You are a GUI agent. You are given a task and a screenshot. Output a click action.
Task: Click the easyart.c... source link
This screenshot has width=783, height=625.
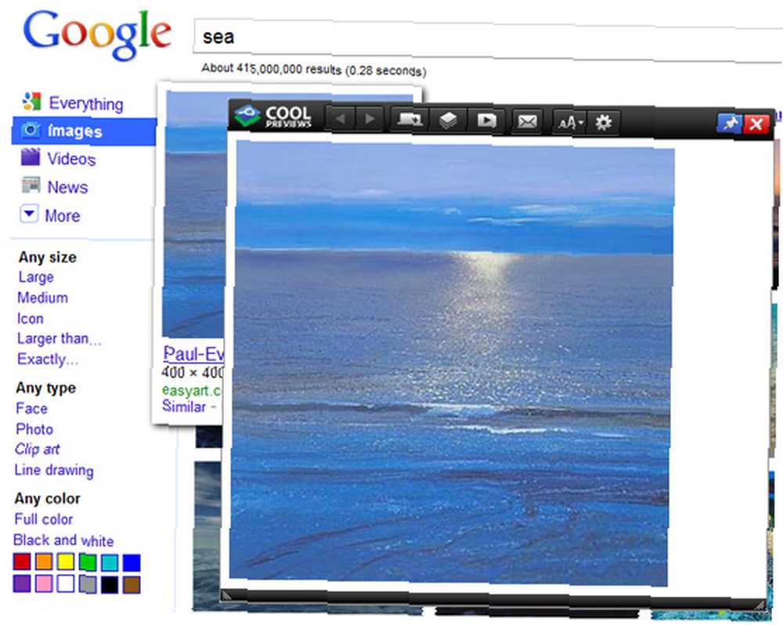[192, 390]
